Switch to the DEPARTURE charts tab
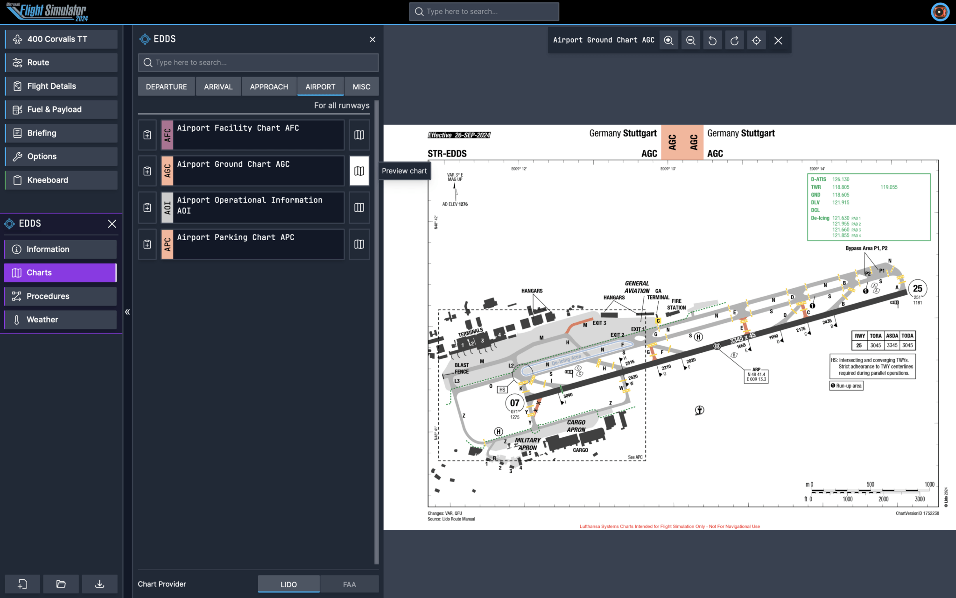The image size is (956, 598). pos(166,86)
